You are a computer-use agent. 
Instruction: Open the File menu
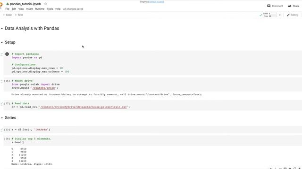tap(8, 9)
